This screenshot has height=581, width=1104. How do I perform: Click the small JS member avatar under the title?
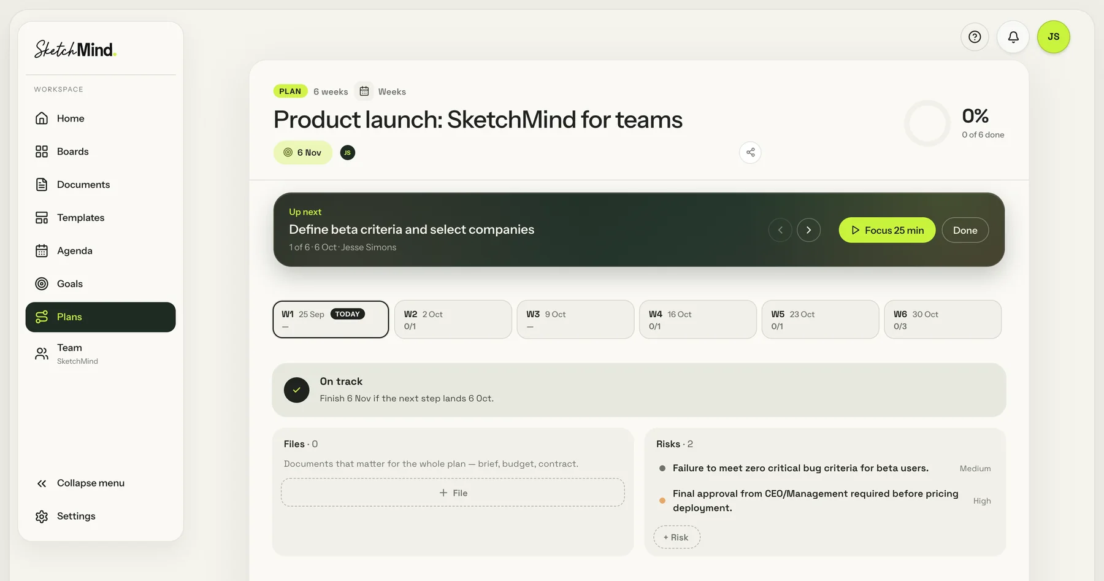tap(348, 153)
